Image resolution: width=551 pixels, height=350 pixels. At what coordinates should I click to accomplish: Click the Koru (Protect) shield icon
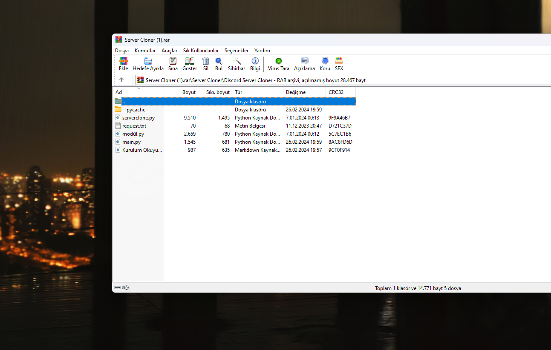point(325,61)
